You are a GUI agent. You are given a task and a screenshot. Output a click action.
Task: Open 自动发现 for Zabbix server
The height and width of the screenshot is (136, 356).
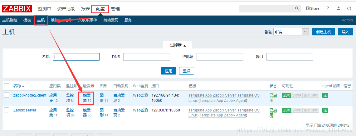coord(119,112)
